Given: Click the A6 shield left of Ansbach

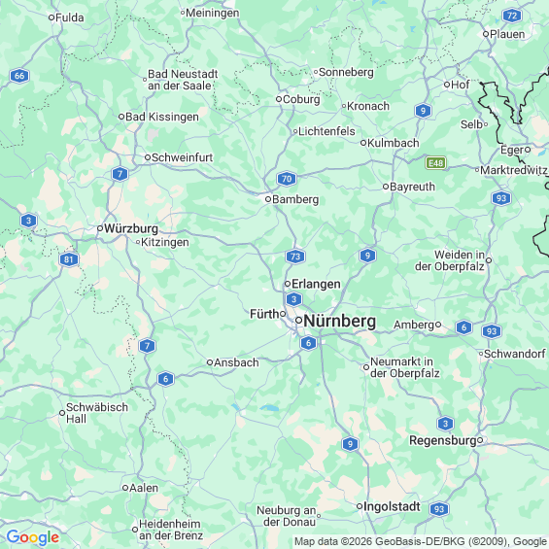Looking at the screenshot, I should click(165, 379).
